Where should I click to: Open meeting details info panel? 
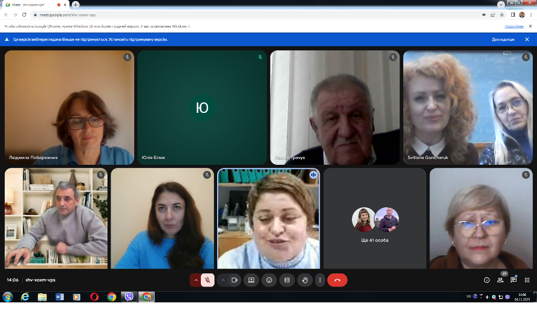pos(487,280)
